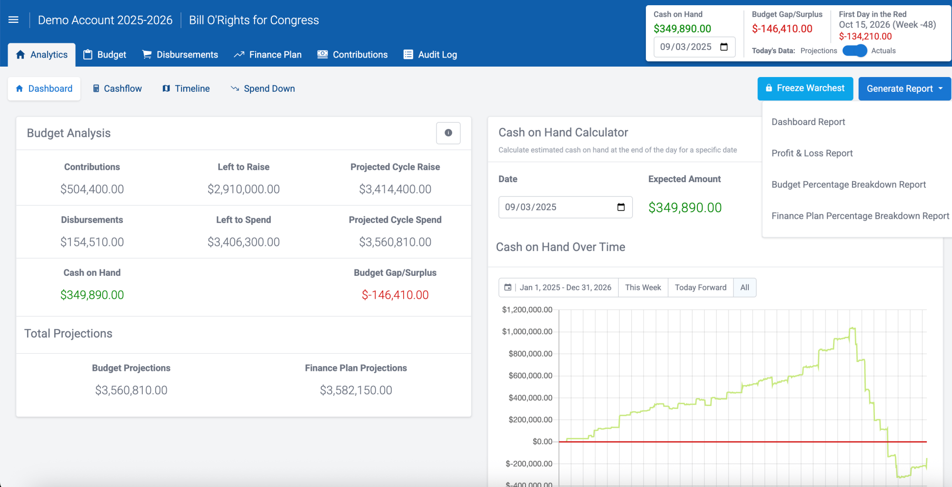
Task: Open the Disbursements cart tab
Action: point(180,55)
